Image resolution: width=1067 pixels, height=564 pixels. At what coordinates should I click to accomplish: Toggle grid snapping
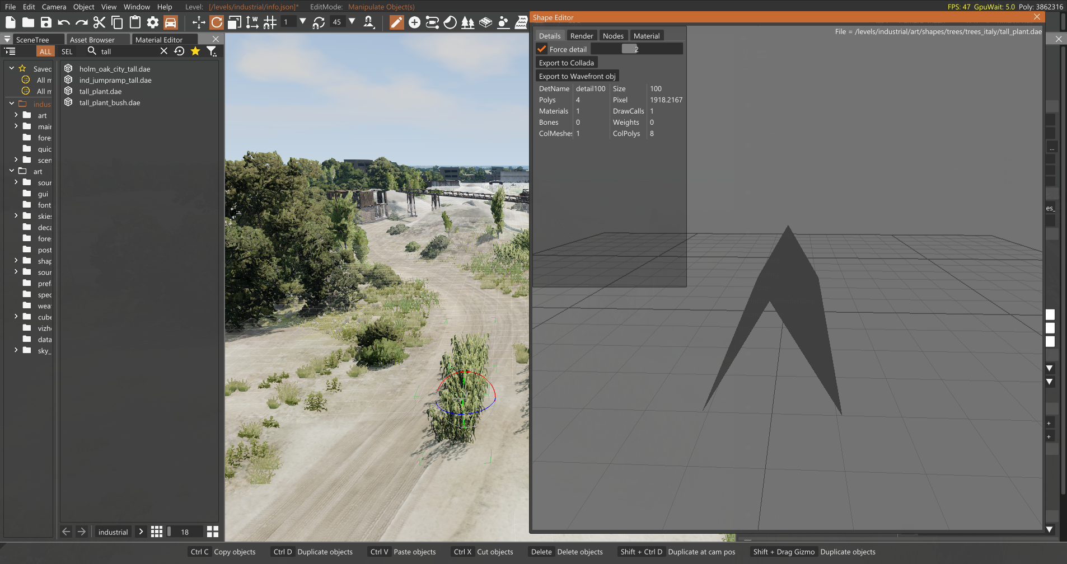[270, 22]
